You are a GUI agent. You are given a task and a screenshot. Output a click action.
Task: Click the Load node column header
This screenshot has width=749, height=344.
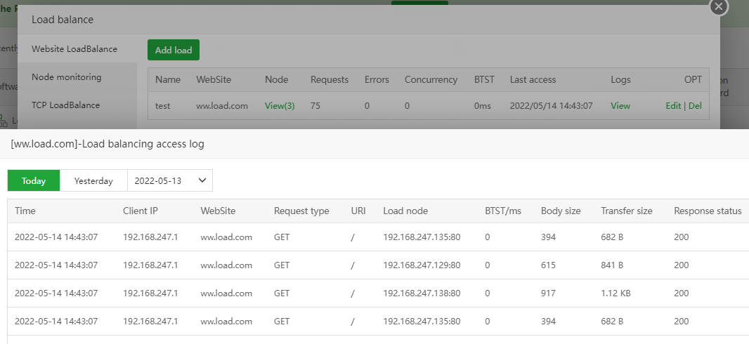tap(405, 211)
